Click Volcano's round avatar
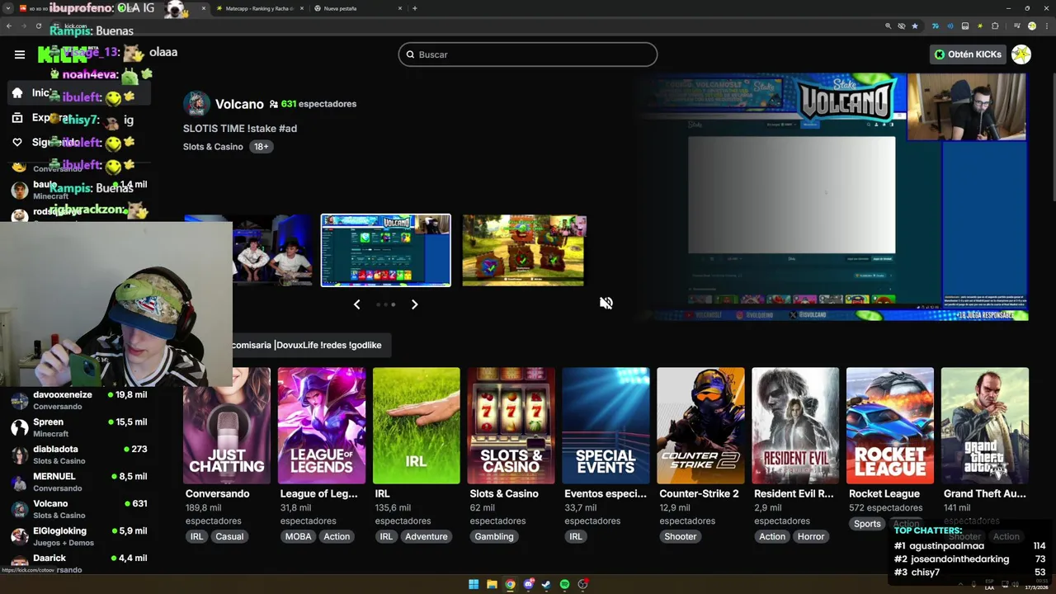The image size is (1056, 594). click(196, 104)
